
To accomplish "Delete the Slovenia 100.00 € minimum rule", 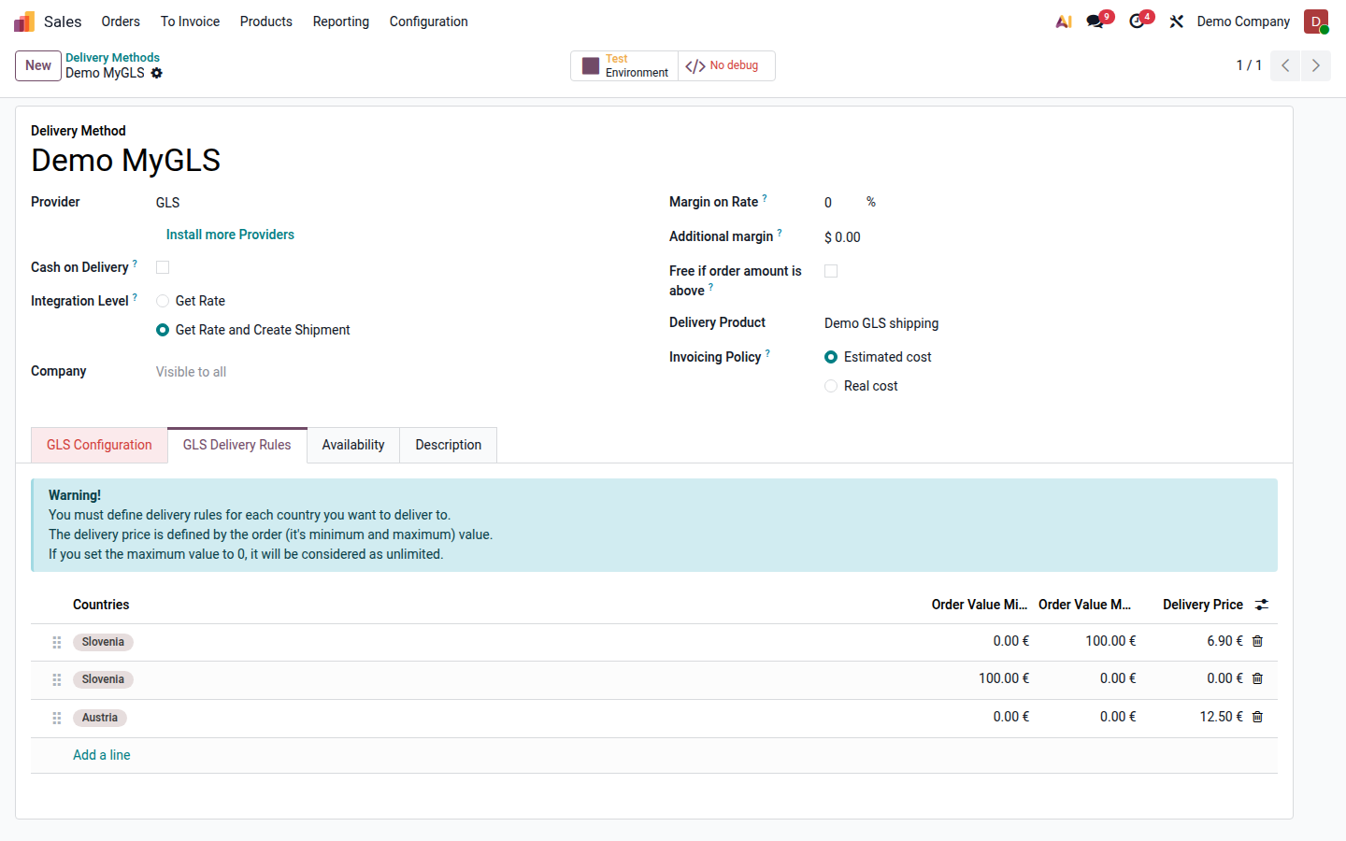I will (1257, 678).
